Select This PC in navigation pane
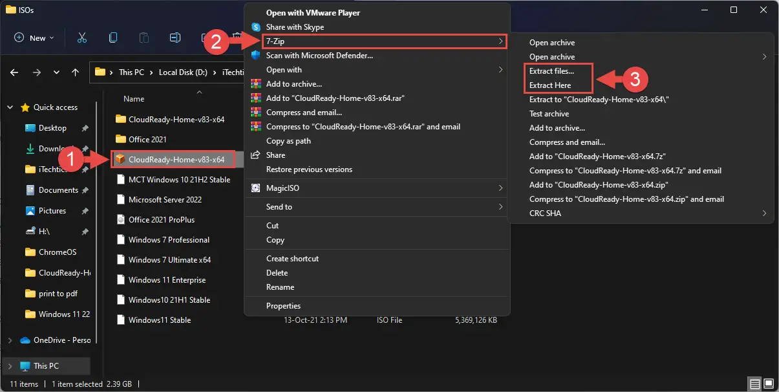779x392 pixels. [46, 366]
